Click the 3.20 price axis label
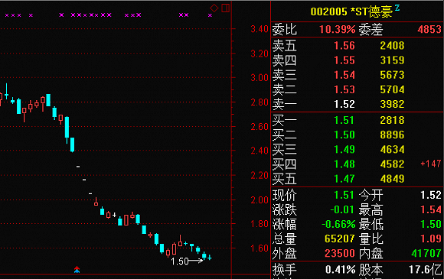Screen dimensions: 444x279 (x=260, y=54)
